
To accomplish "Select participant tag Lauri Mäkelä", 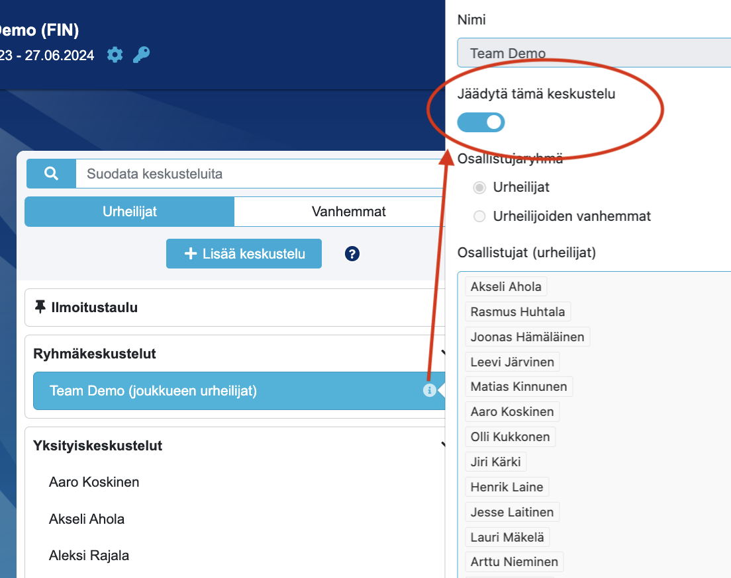I will pos(507,537).
